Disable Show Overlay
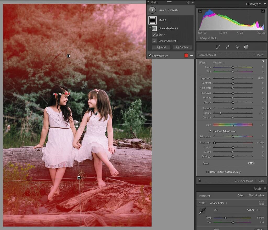The height and width of the screenshot is (230, 268). coord(150,55)
